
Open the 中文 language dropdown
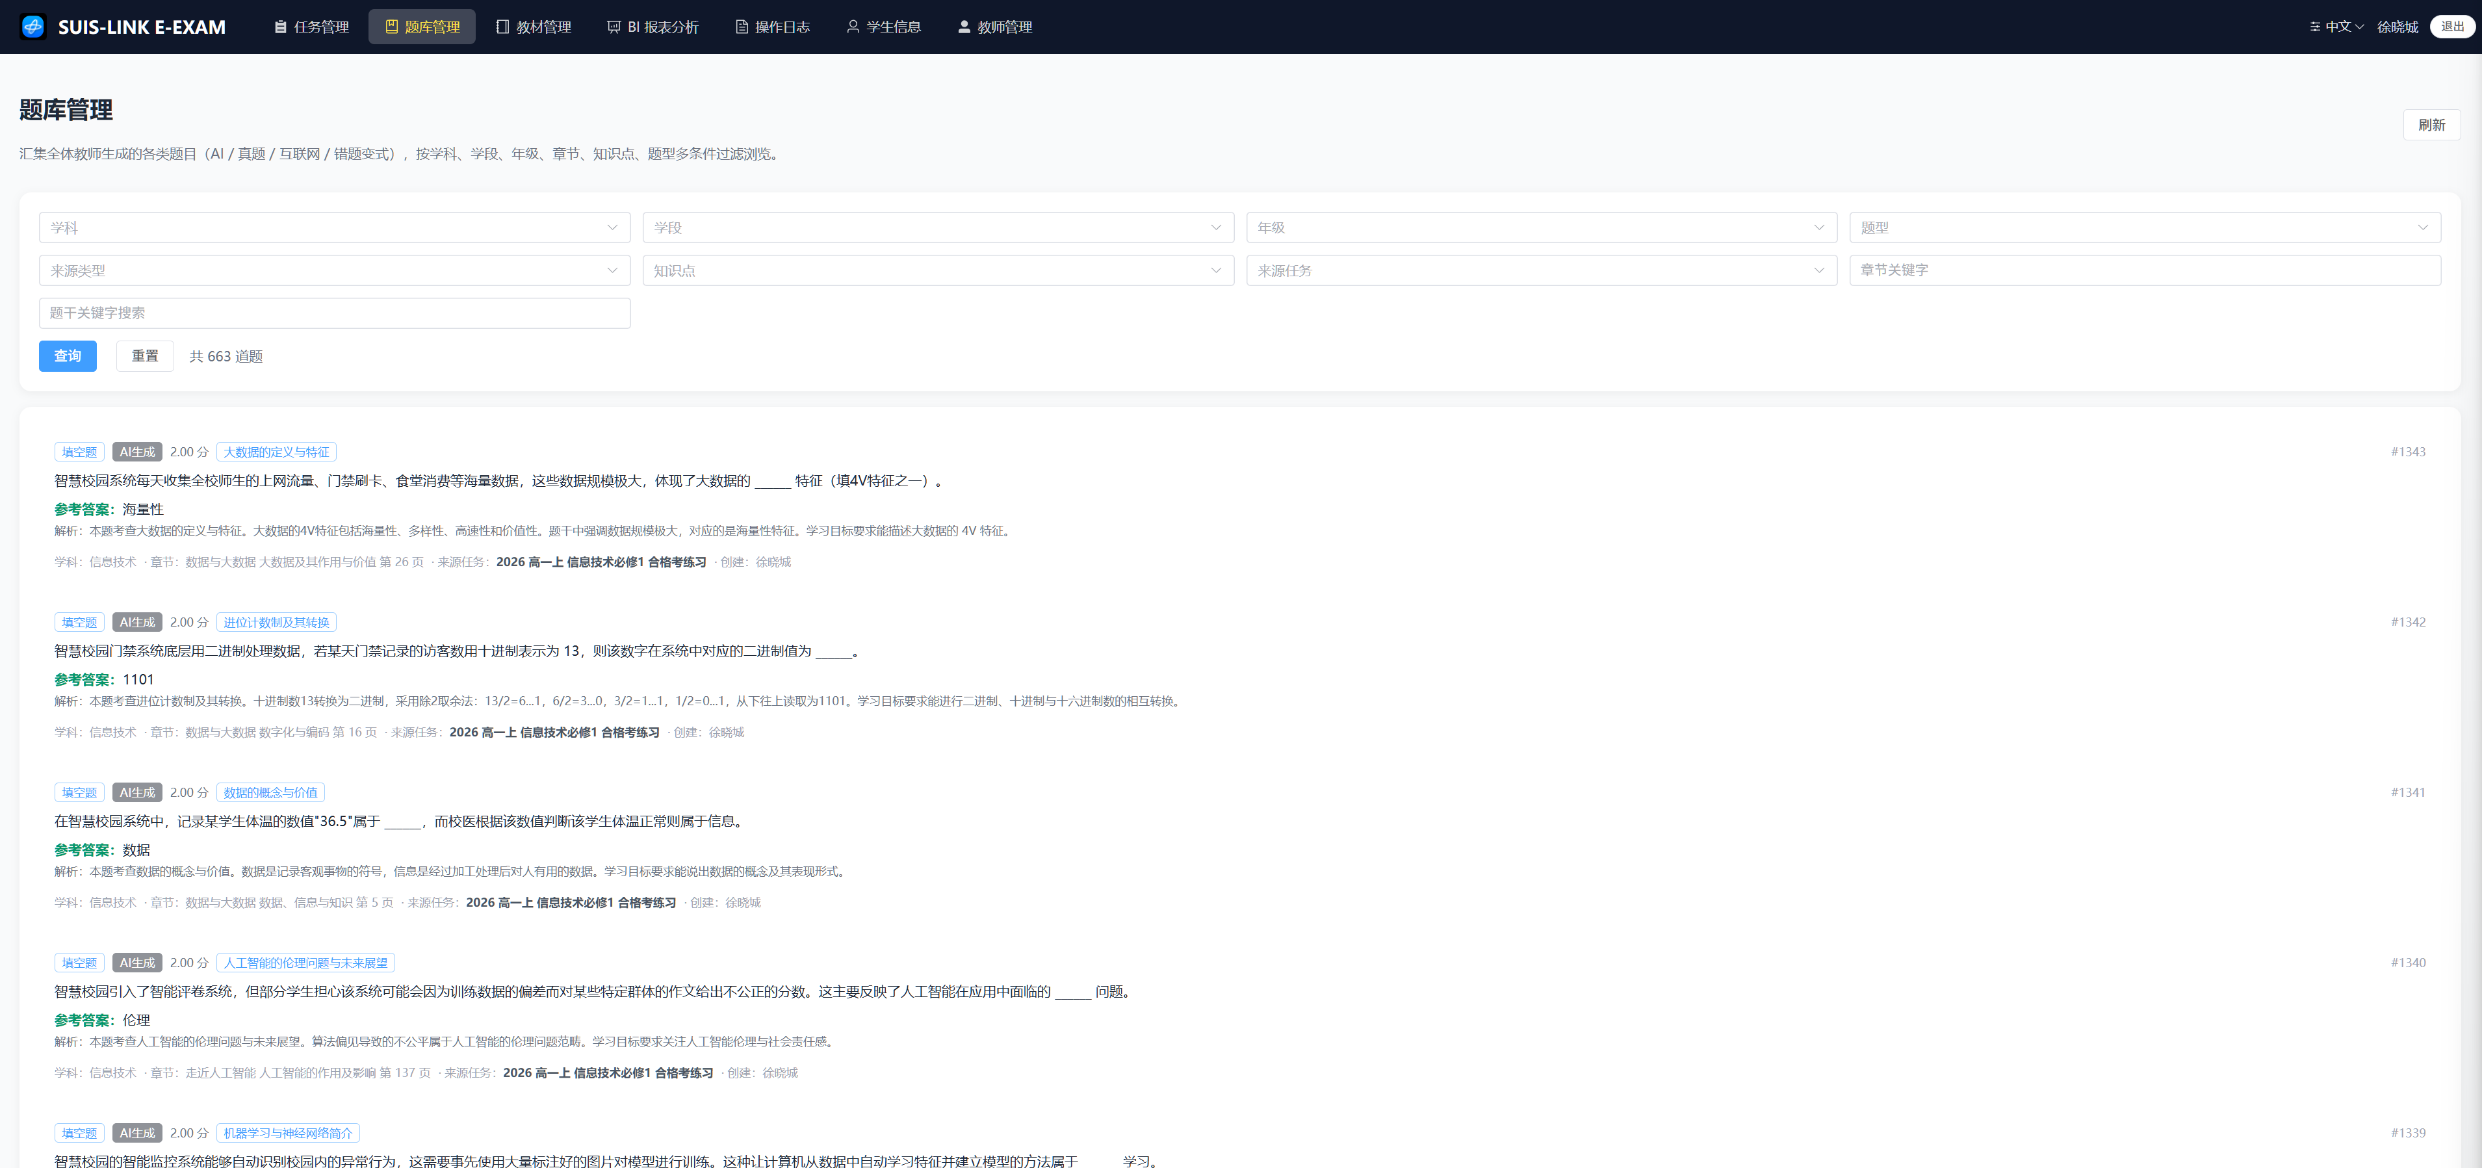(2336, 27)
